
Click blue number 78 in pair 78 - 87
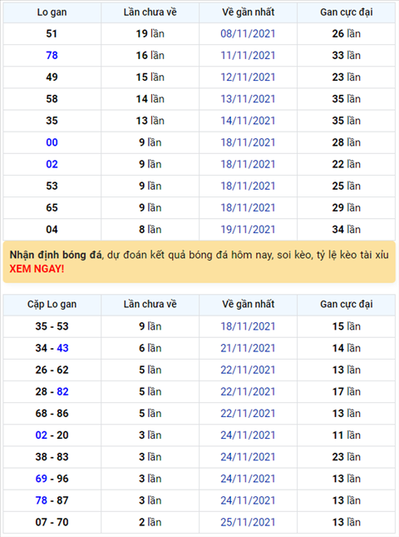(41, 500)
